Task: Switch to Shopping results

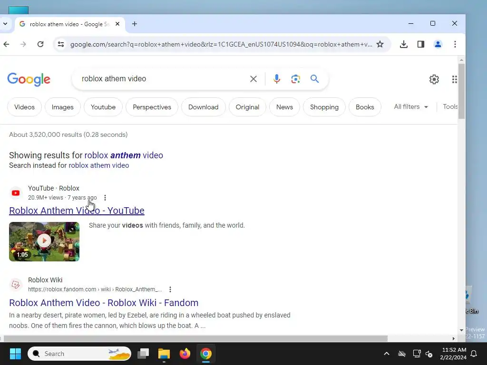Action: pos(324,107)
